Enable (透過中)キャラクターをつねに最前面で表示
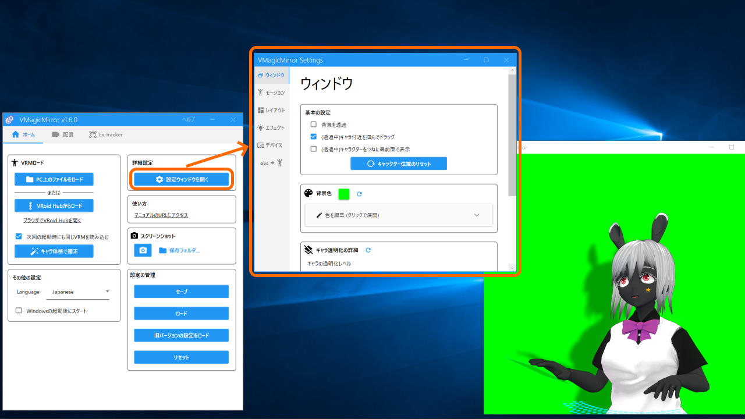745x419 pixels. [x=314, y=149]
